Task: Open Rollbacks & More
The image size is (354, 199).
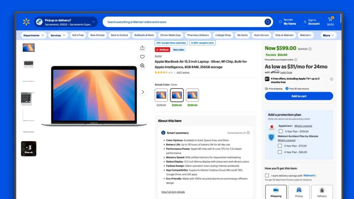Action: point(144,35)
